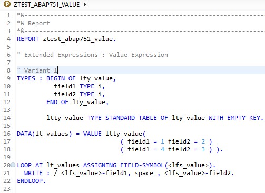Click the comment 'Extended Expressions : Value Expression'

coord(96,55)
